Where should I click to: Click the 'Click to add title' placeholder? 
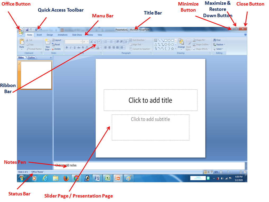(x=151, y=100)
